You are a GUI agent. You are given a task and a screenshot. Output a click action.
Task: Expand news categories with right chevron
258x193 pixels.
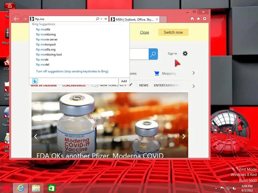coord(194,86)
